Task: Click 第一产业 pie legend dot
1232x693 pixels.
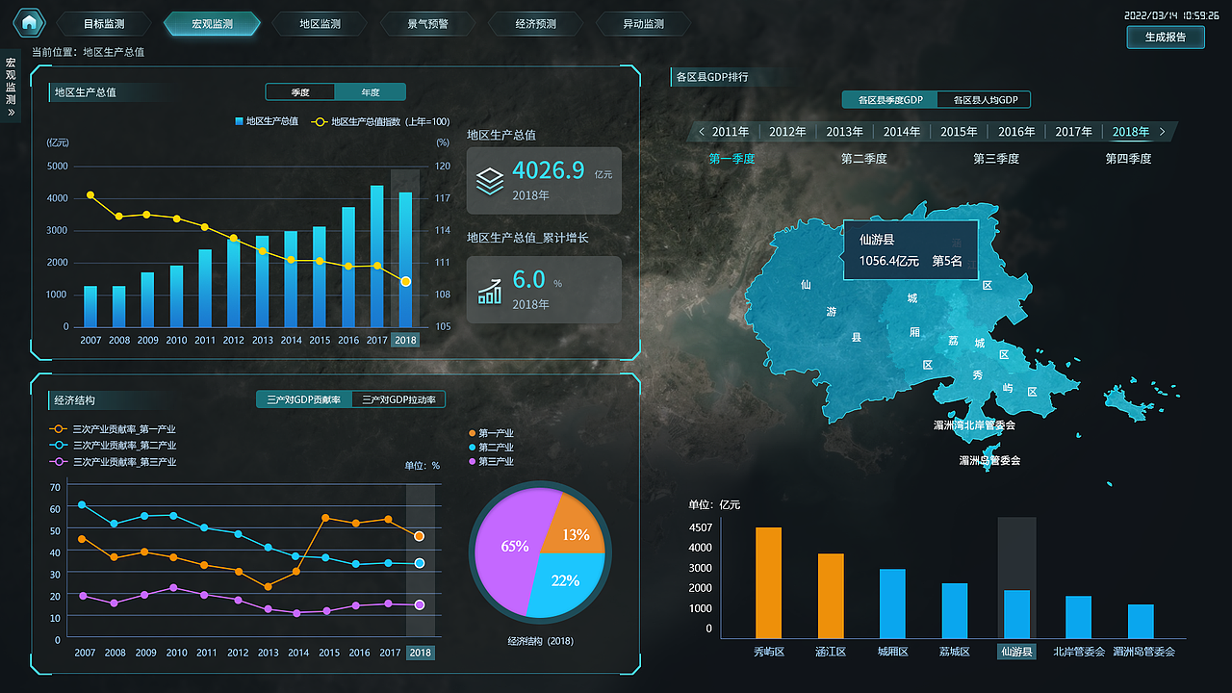Action: tap(472, 433)
